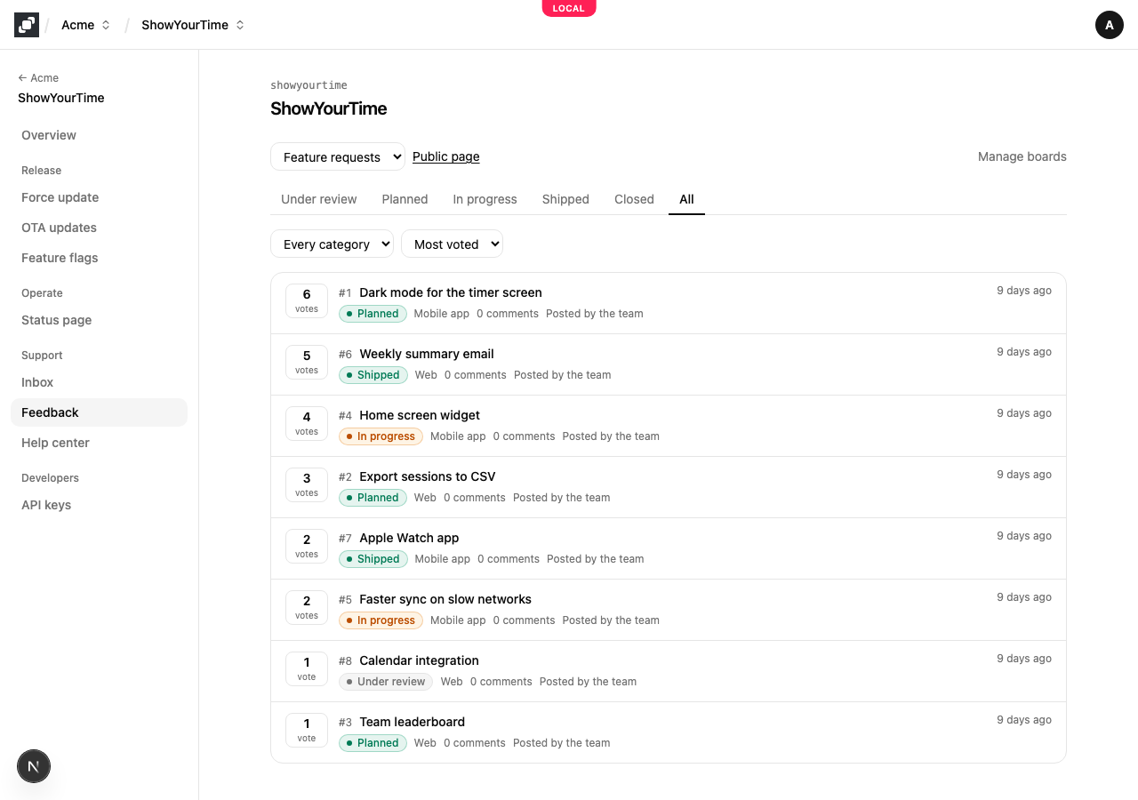This screenshot has width=1138, height=800.
Task: Open the Acme organization switcher
Action: 85,25
